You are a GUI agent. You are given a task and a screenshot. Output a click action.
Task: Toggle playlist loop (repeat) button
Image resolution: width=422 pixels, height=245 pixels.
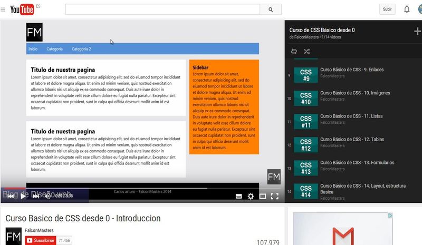294,52
